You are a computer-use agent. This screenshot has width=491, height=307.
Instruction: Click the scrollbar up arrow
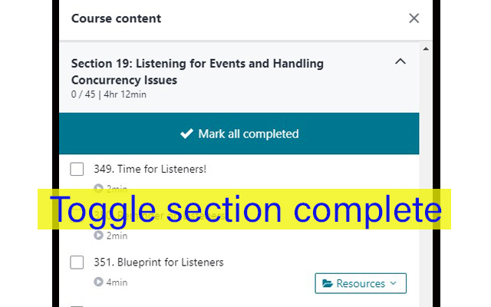426,49
